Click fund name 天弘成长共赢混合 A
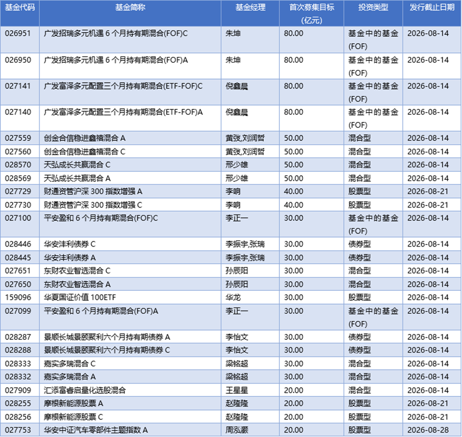 tap(77, 178)
